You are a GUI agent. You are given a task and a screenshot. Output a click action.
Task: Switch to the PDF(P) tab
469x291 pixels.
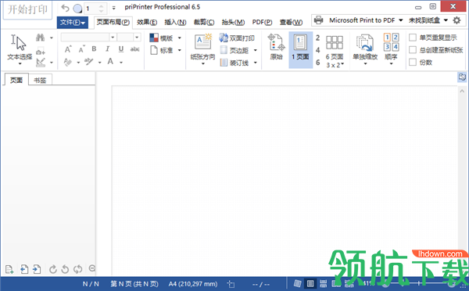click(x=262, y=23)
